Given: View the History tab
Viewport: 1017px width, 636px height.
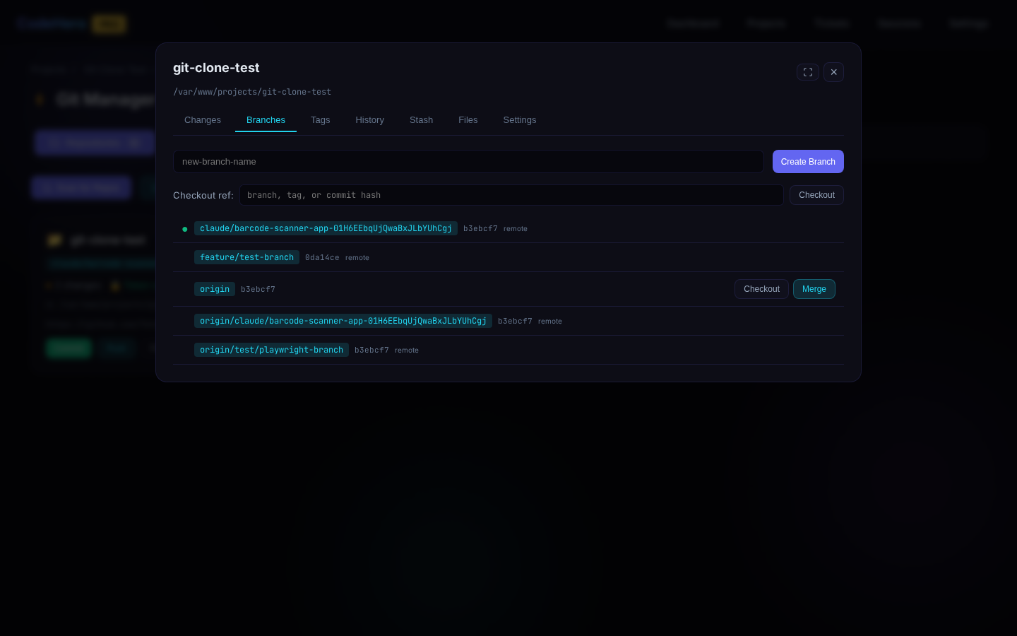Looking at the screenshot, I should 369,120.
